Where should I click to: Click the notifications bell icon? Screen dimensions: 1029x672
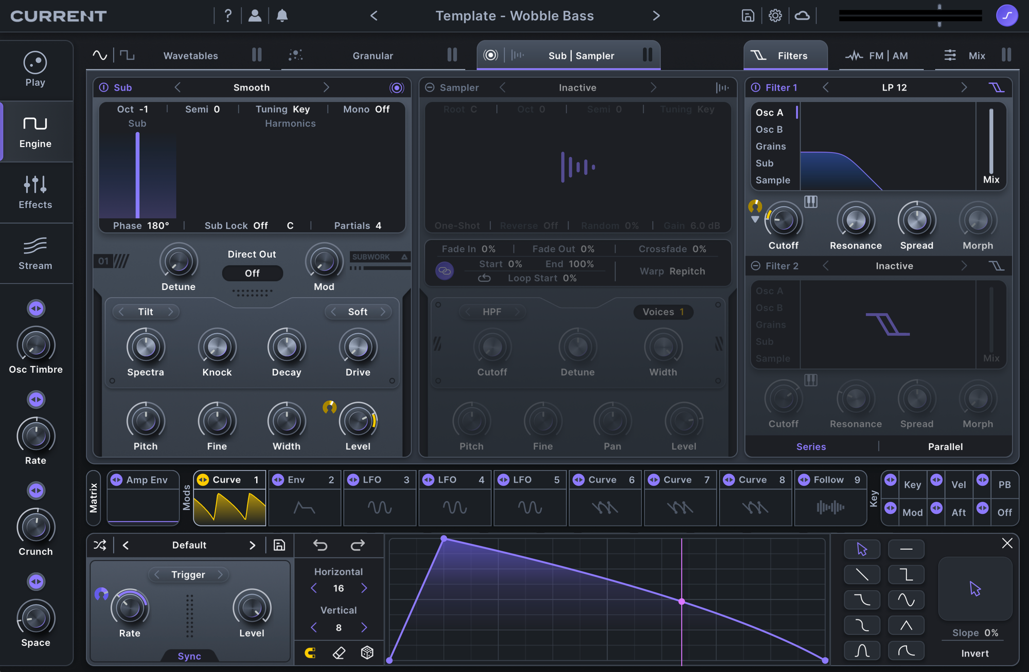[x=282, y=16]
